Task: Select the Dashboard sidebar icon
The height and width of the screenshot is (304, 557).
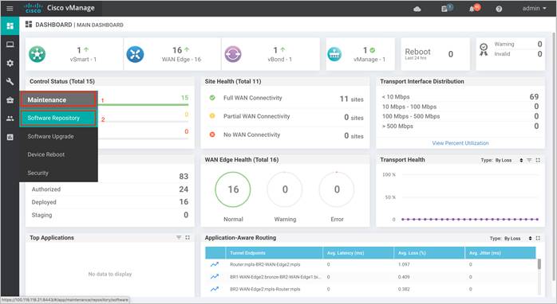Action: 10,26
